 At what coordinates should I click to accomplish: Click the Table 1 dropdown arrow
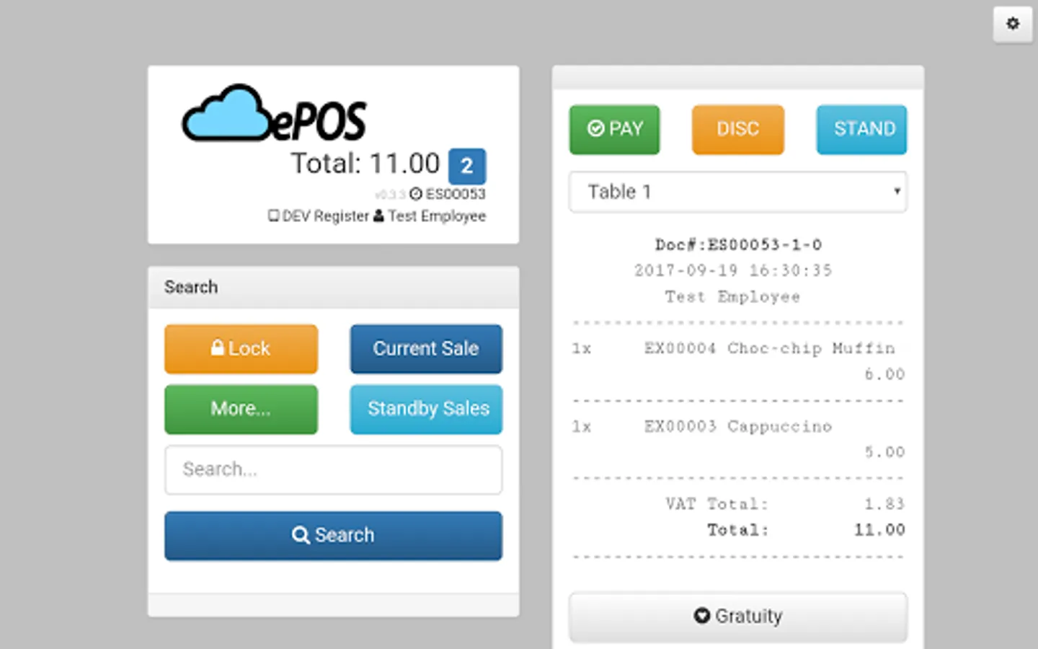point(897,191)
